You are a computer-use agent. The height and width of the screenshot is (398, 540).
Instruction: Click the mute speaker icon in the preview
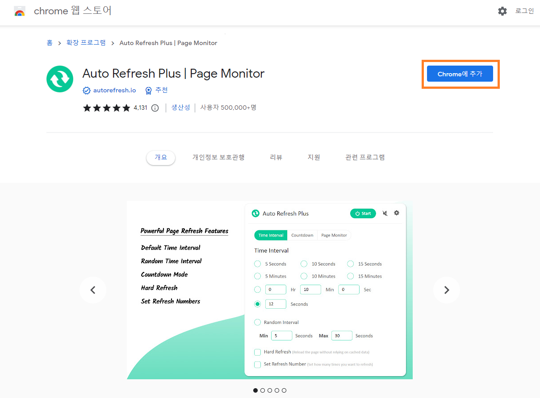pos(385,213)
